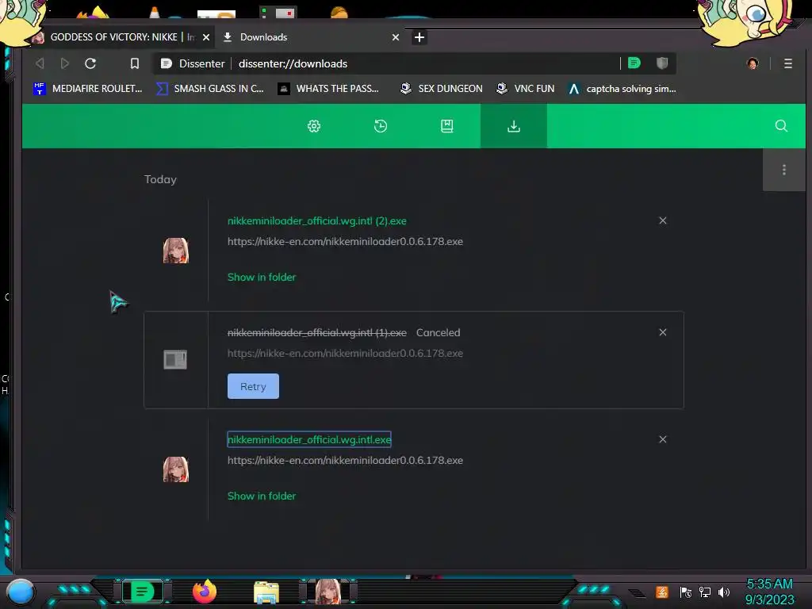Open the SMASH GLASS IN C... bookmark

click(x=209, y=89)
